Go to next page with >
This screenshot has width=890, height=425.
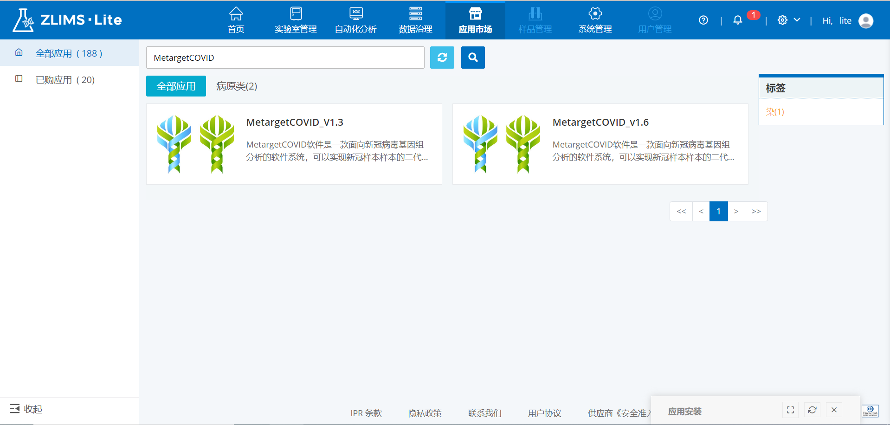coord(736,212)
